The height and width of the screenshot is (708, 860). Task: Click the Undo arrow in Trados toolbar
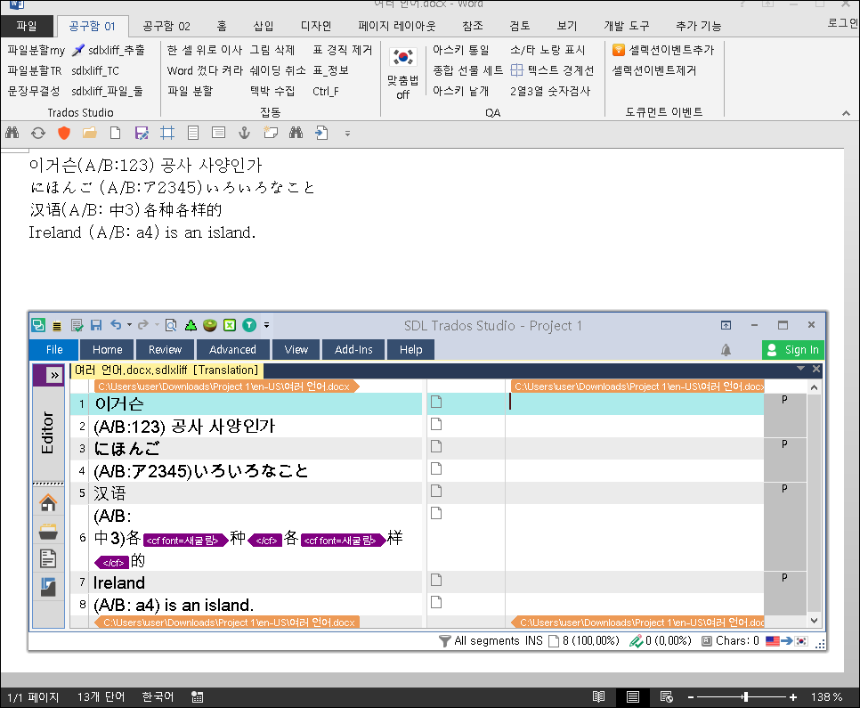coord(116,325)
